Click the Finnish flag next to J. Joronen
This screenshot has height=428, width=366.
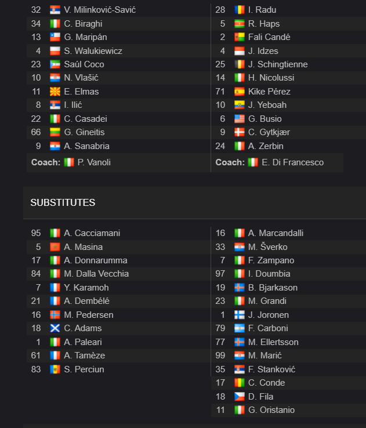point(240,315)
